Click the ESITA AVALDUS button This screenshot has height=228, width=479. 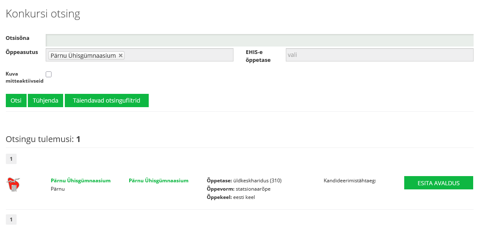point(438,183)
